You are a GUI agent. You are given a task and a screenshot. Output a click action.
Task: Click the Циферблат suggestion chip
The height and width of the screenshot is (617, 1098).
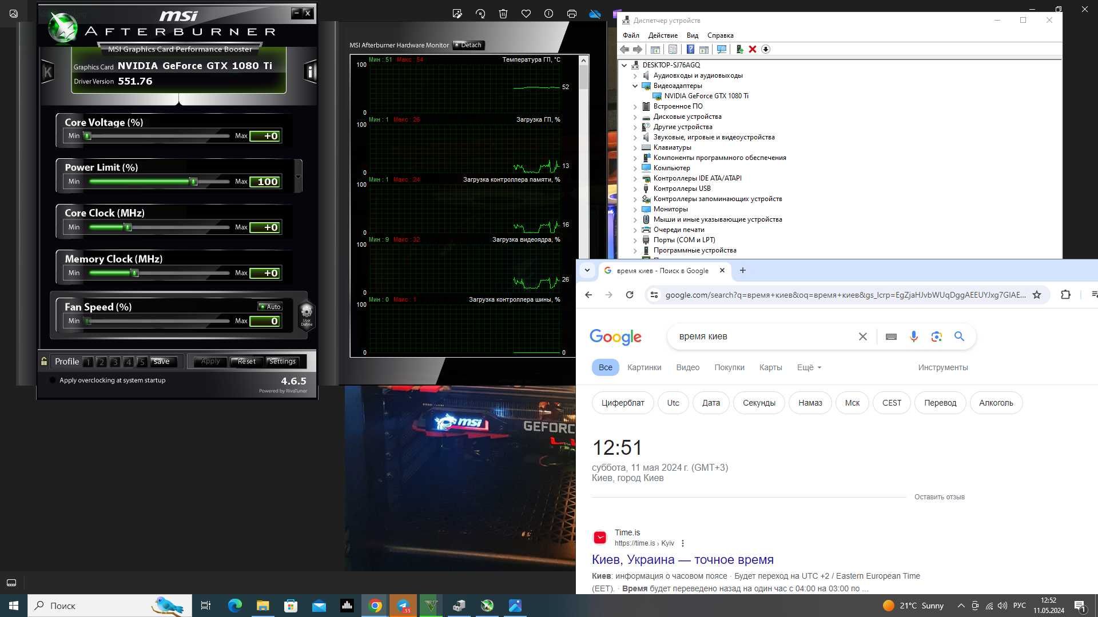click(x=623, y=403)
